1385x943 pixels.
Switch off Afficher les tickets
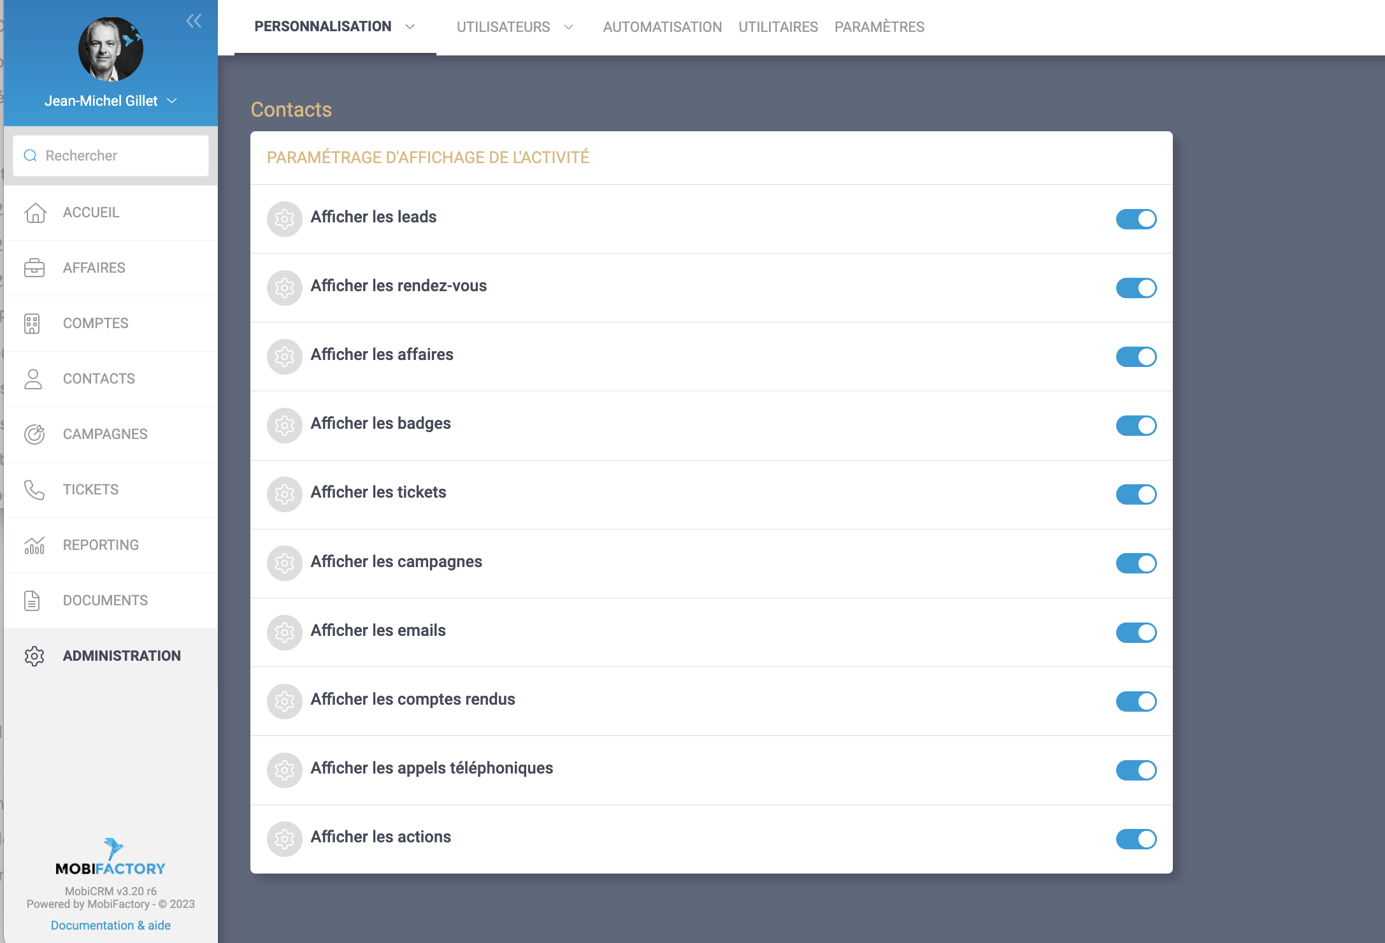[x=1136, y=494]
